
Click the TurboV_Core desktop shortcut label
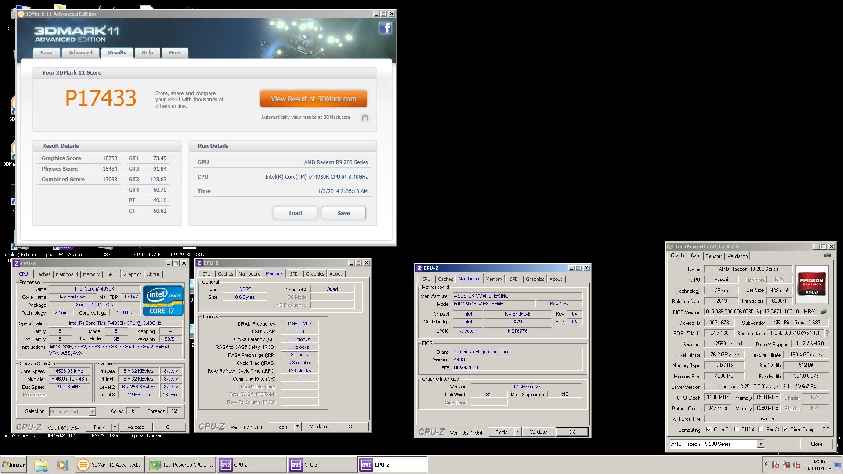20,436
